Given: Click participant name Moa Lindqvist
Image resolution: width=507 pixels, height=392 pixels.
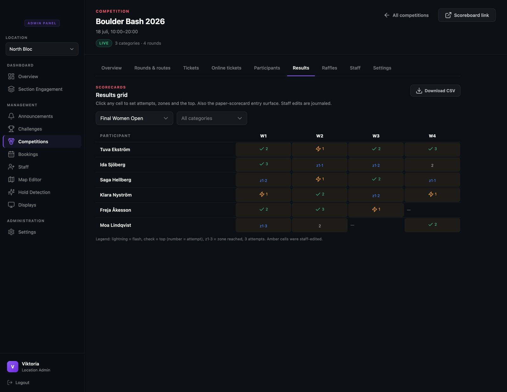Looking at the screenshot, I should [x=115, y=225].
